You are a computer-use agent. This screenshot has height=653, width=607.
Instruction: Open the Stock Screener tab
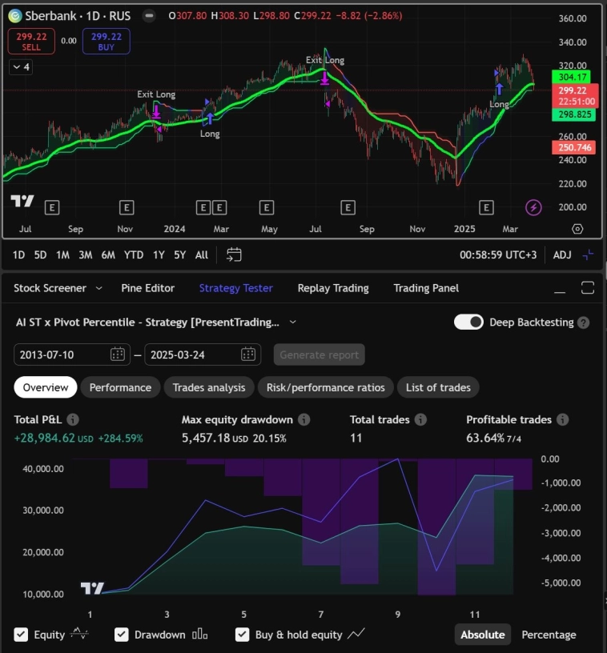(x=50, y=288)
